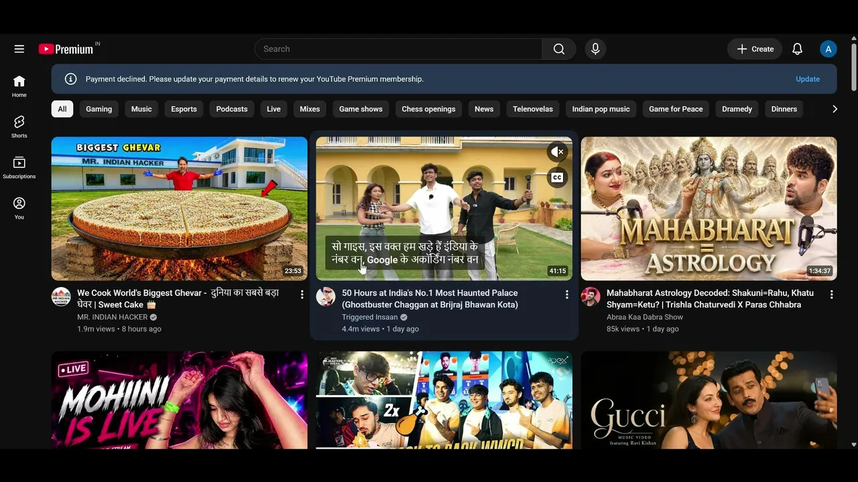858x482 pixels.
Task: Select the Game shows filter chip
Action: point(361,109)
